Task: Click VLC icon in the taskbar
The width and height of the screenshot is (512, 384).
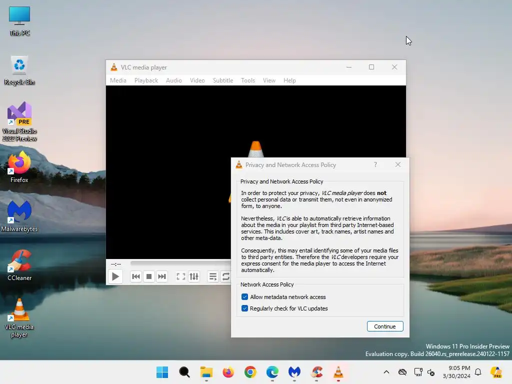Action: point(338,372)
